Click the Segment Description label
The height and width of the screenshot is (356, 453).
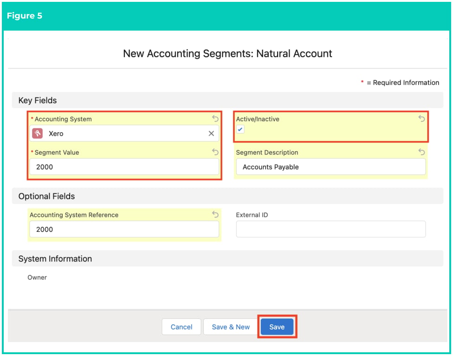(267, 153)
